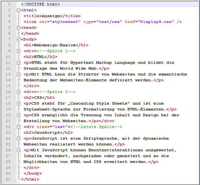This screenshot has width=200, height=185.
Task: Click the CSS heading text on line 17
Action: tap(38, 98)
